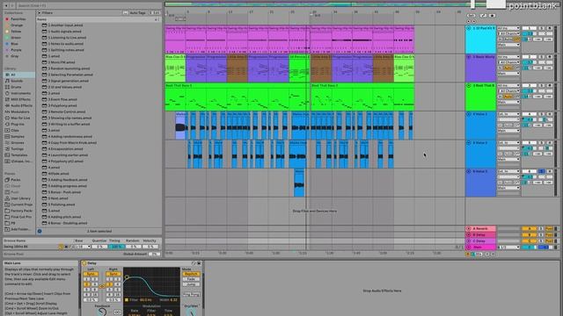
Task: Toggle Delay device on/off activator
Action: (x=84, y=263)
